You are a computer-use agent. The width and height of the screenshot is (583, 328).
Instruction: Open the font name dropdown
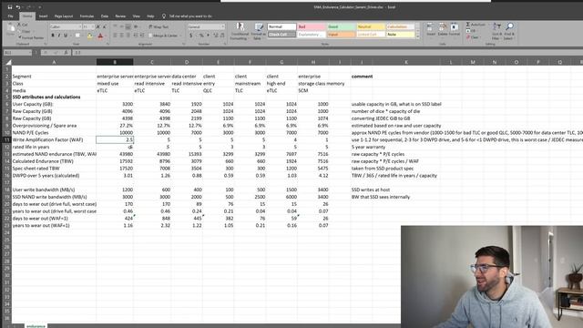point(79,26)
